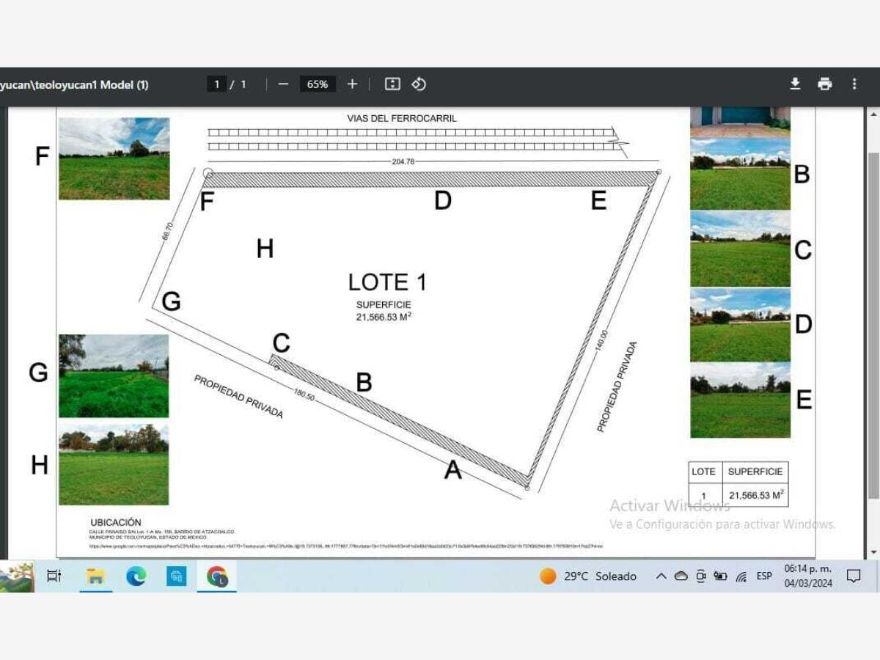This screenshot has width=880, height=660.
Task: Zoom out with the minus button
Action: [283, 84]
